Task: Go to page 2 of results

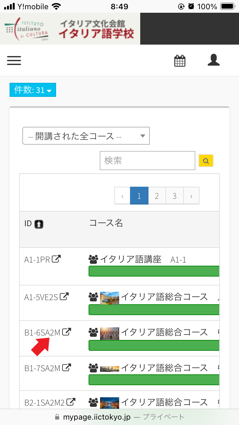Action: tap(157, 196)
